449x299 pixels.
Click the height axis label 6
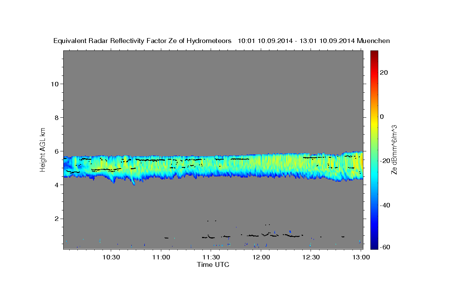click(56, 151)
